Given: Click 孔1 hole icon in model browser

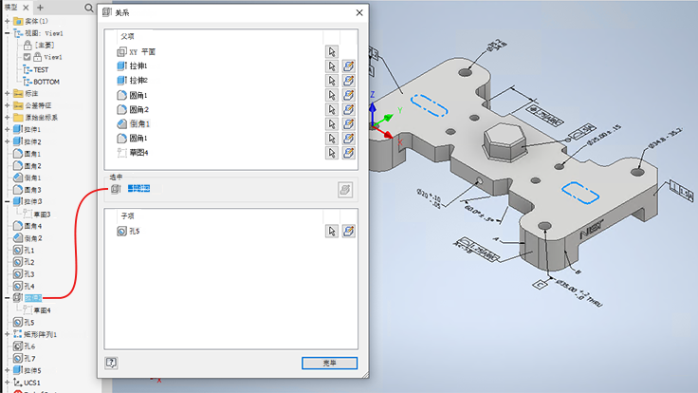Looking at the screenshot, I should point(18,250).
